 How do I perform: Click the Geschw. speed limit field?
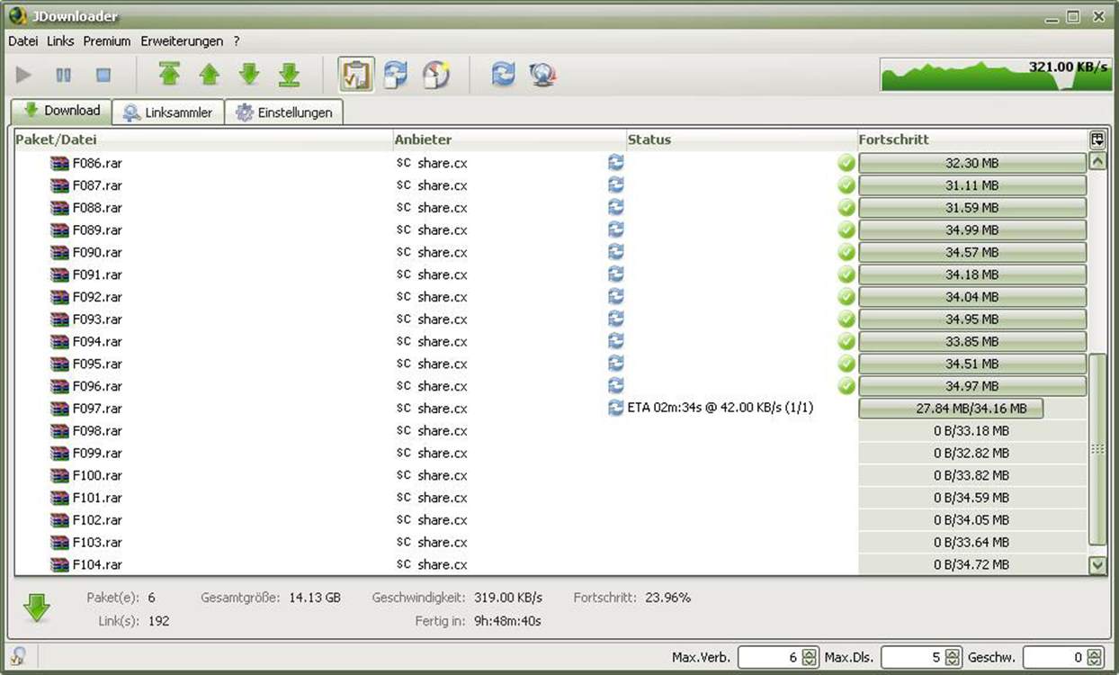(x=1054, y=658)
